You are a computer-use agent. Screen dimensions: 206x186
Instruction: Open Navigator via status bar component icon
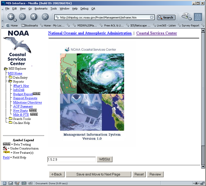point(5,183)
